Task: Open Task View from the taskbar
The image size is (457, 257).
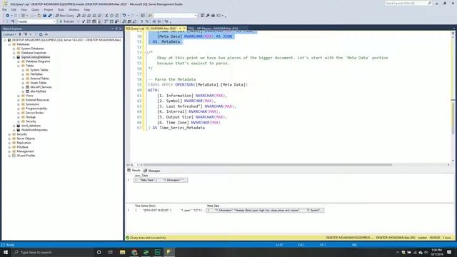Action: coord(111,252)
